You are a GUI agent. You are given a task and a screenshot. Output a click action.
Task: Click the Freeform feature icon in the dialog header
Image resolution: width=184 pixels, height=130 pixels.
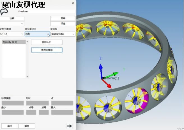click(x=4, y=12)
